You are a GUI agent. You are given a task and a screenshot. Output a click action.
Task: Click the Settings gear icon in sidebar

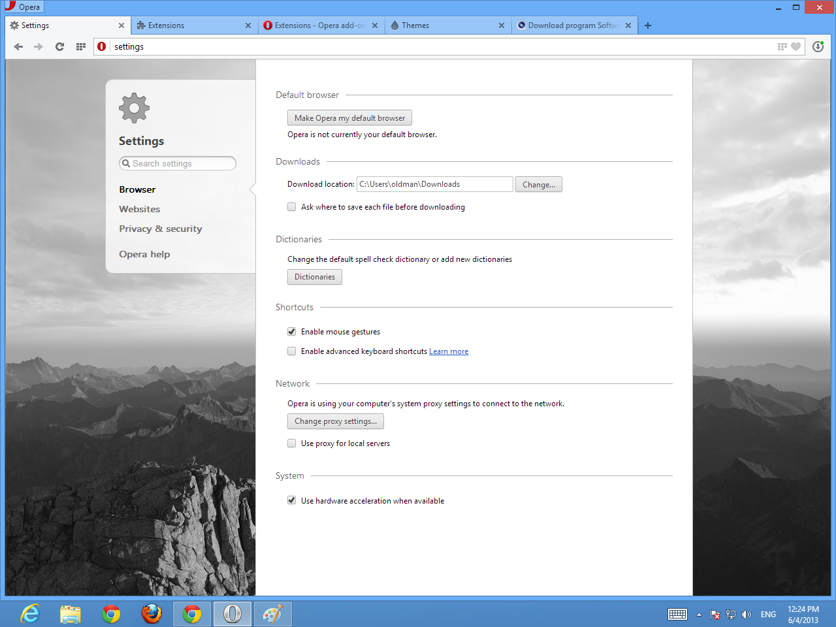point(135,108)
